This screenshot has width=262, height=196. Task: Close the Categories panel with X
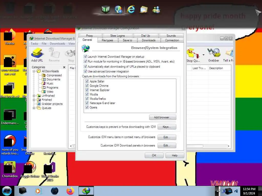pos(64,67)
